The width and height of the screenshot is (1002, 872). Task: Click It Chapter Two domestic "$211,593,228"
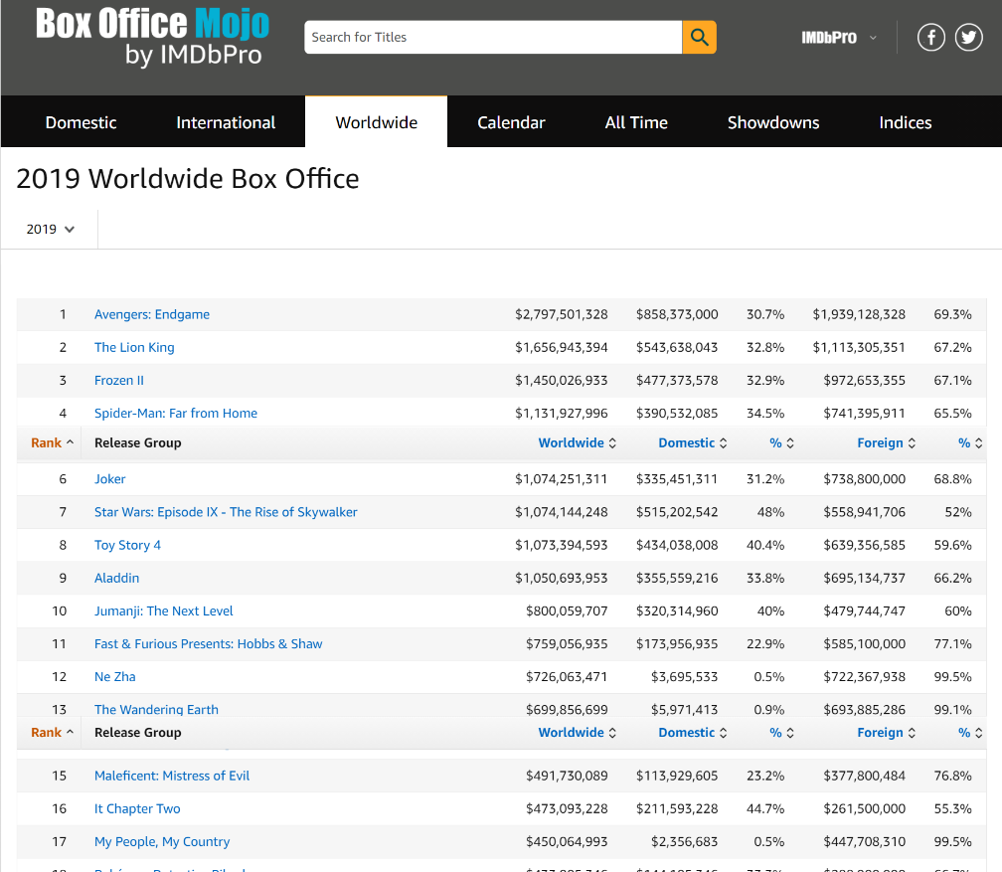tap(677, 808)
